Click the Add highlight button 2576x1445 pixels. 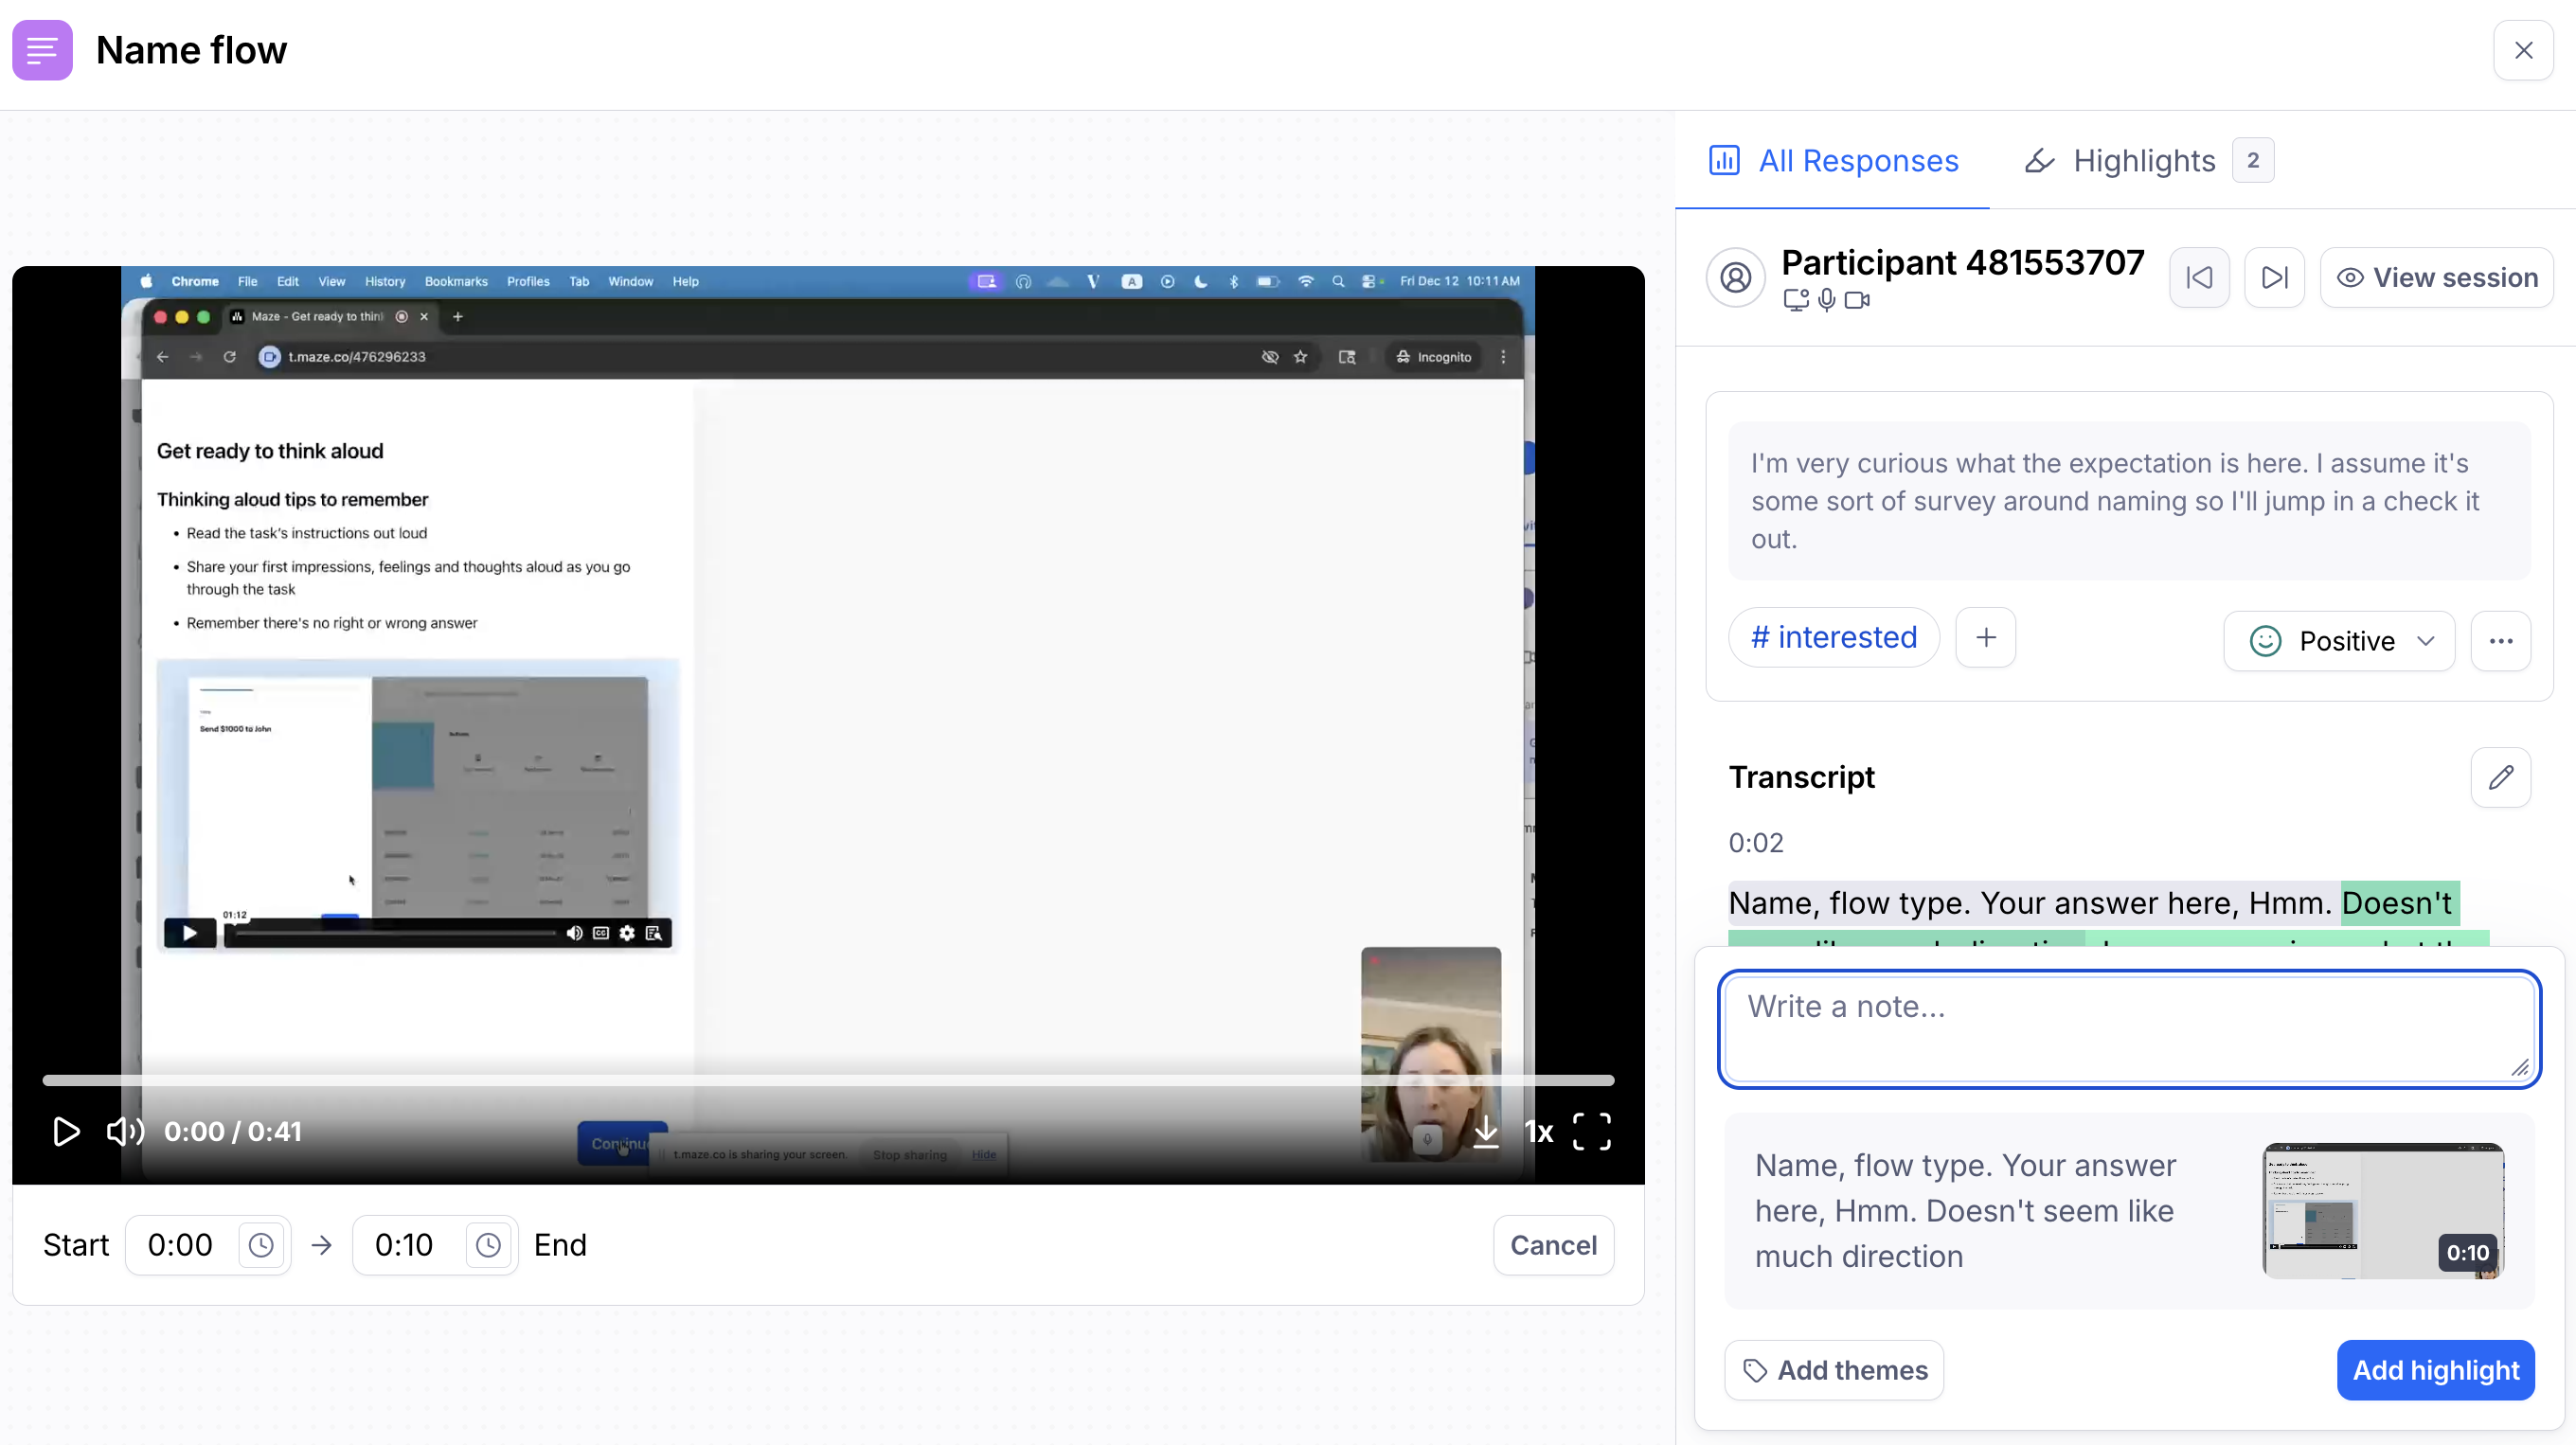point(2435,1370)
